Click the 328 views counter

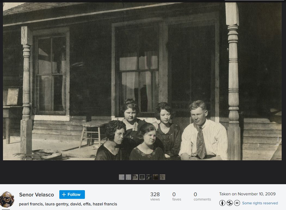[155, 196]
